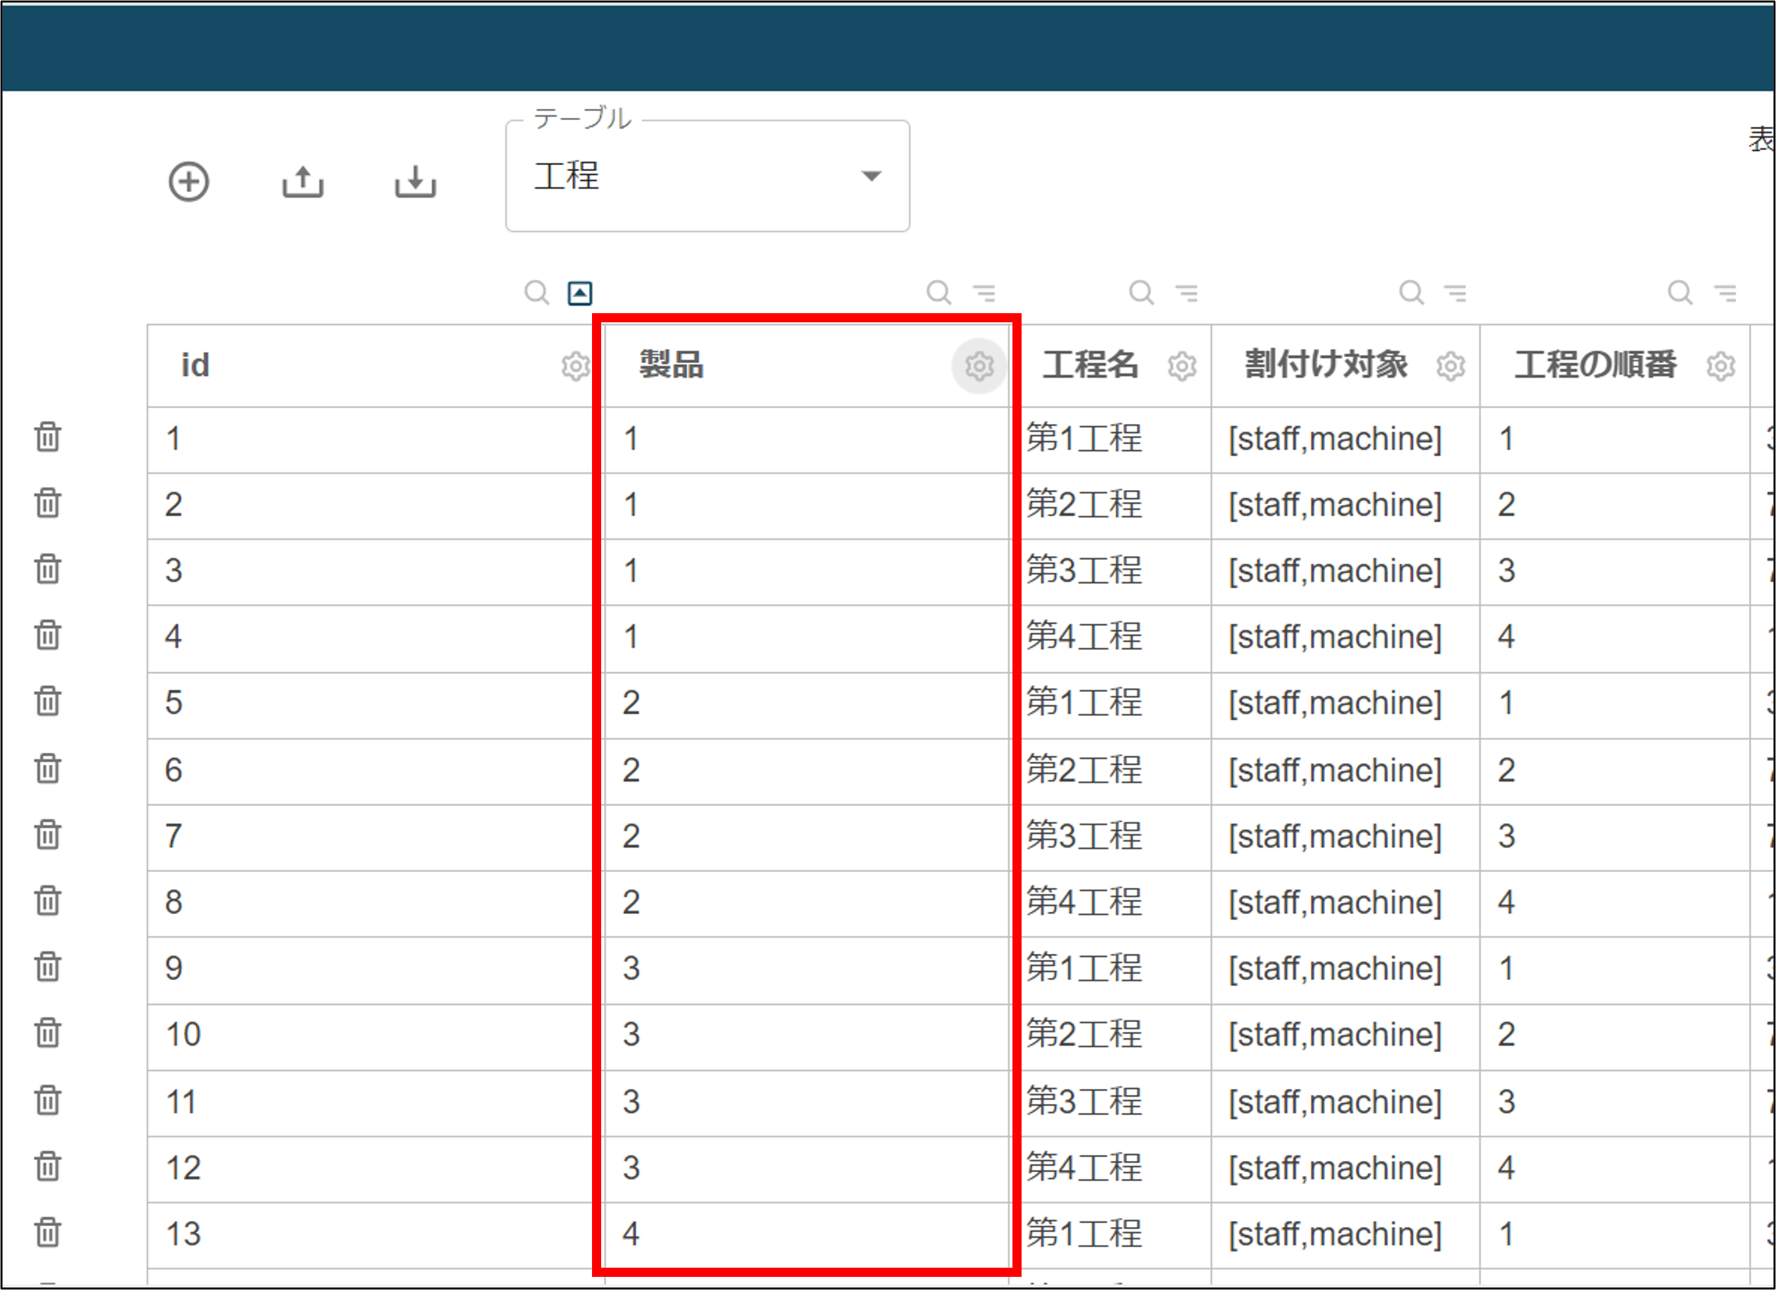Click the sort icon above 工程名 column
1776x1290 pixels.
click(1187, 293)
